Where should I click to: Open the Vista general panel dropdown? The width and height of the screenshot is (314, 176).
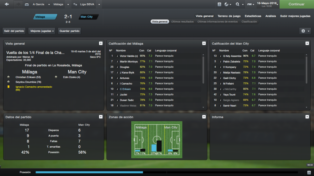(x=101, y=43)
